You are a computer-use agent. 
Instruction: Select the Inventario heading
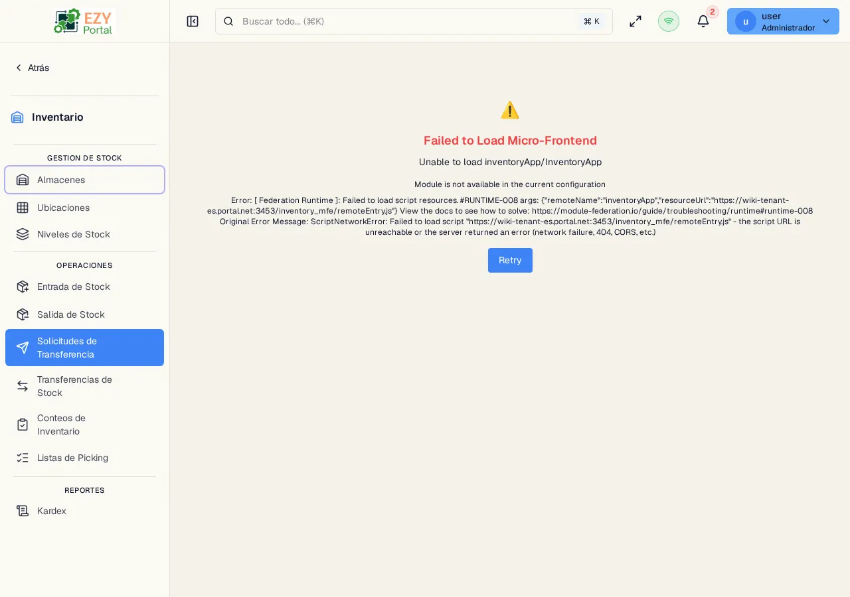point(58,117)
